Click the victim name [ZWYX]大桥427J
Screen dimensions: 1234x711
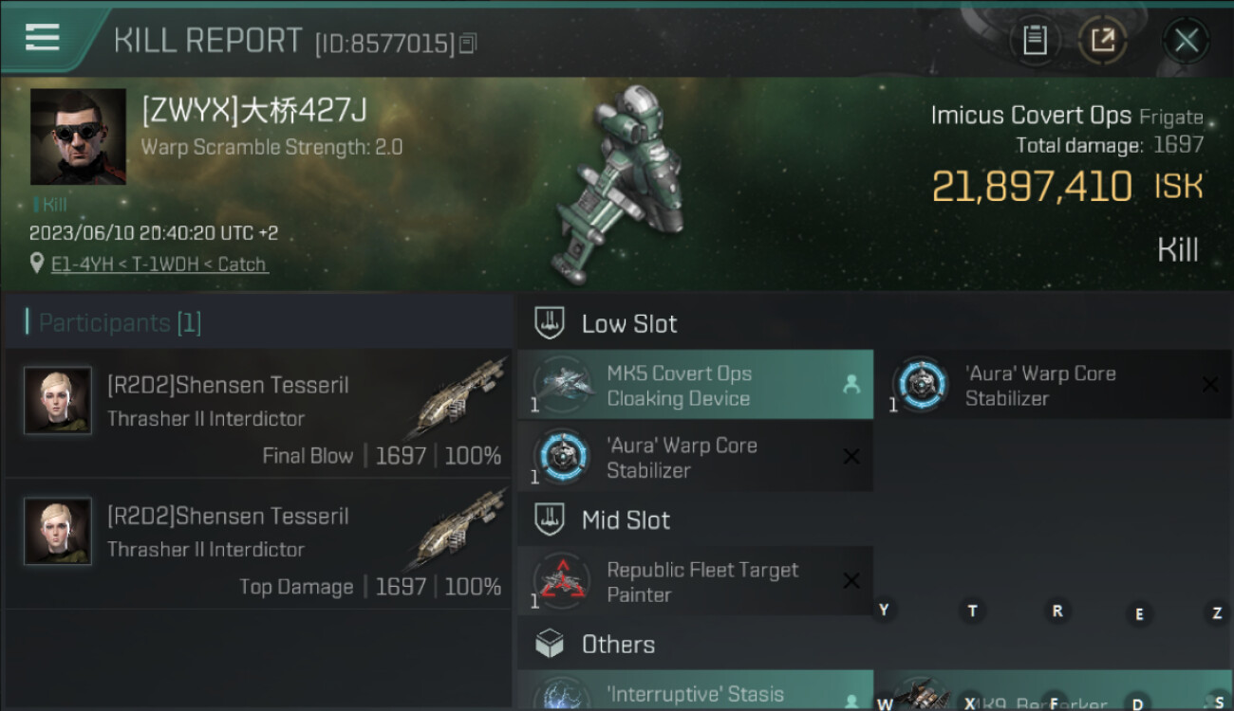[x=254, y=111]
